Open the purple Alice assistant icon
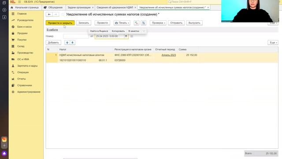 (x=4, y=153)
